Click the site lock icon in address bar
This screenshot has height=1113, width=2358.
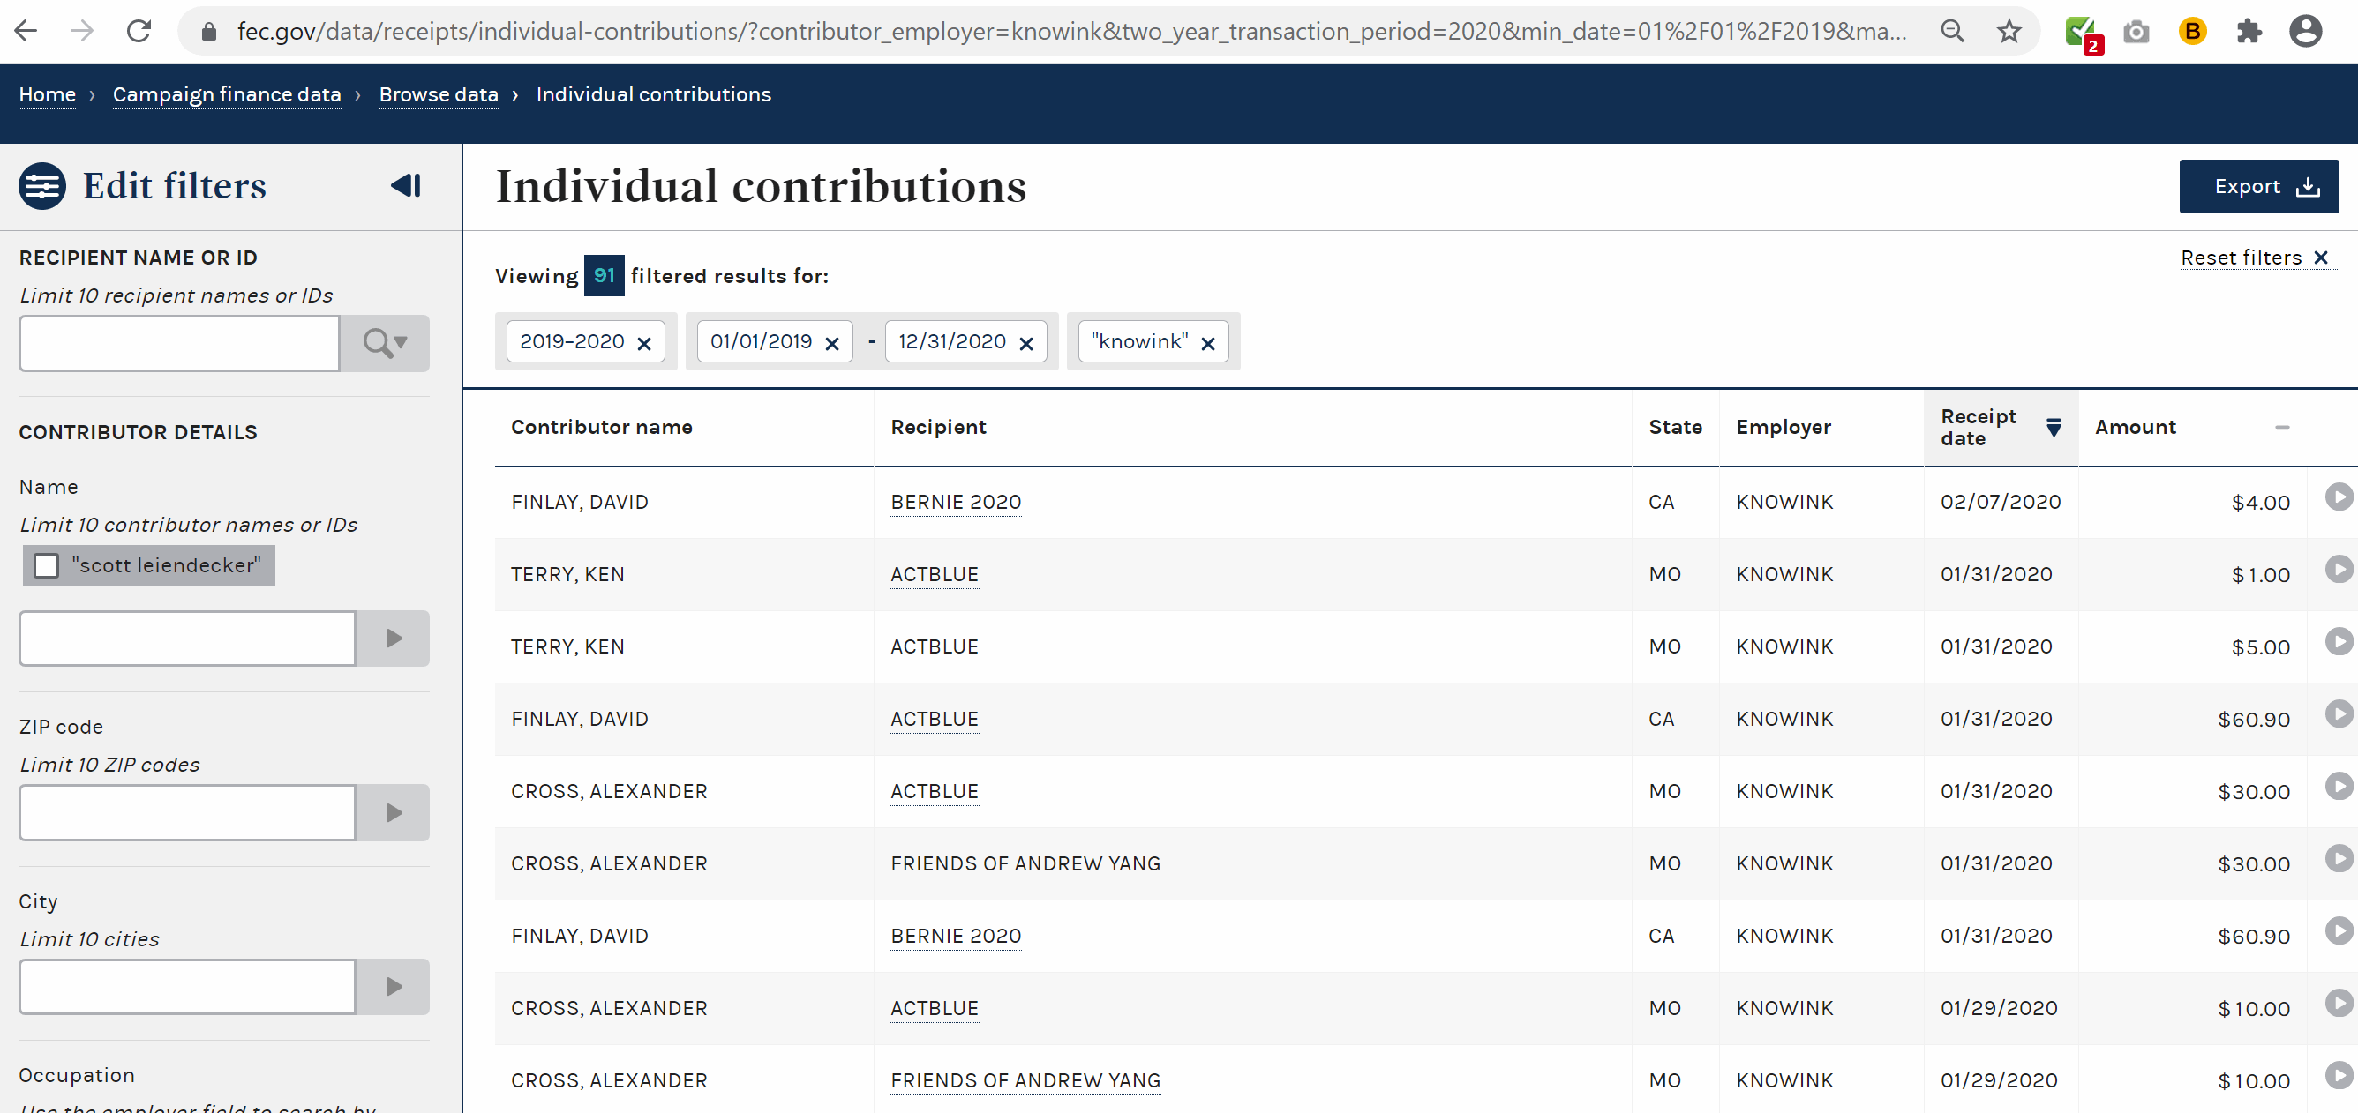208,32
